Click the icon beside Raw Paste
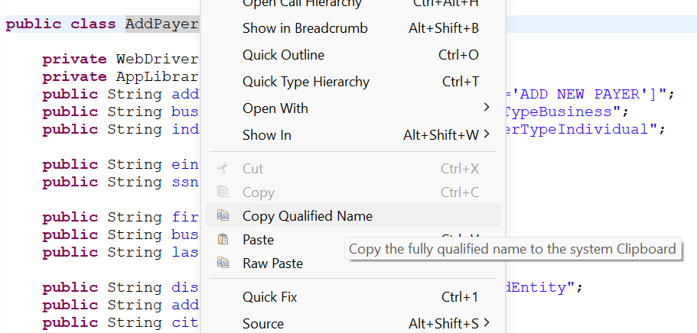 223,263
